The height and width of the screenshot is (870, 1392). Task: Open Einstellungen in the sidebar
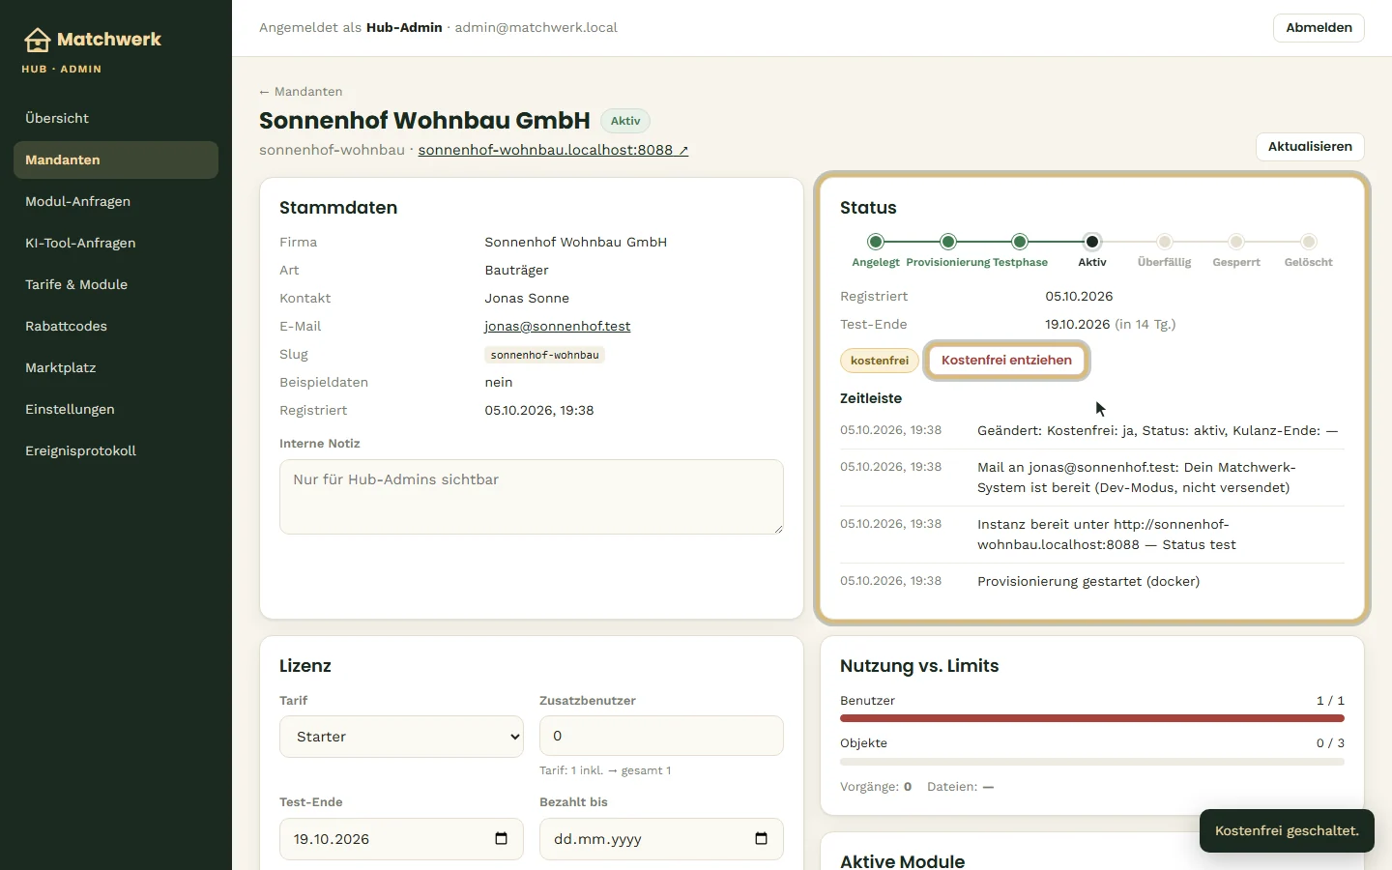116,409
